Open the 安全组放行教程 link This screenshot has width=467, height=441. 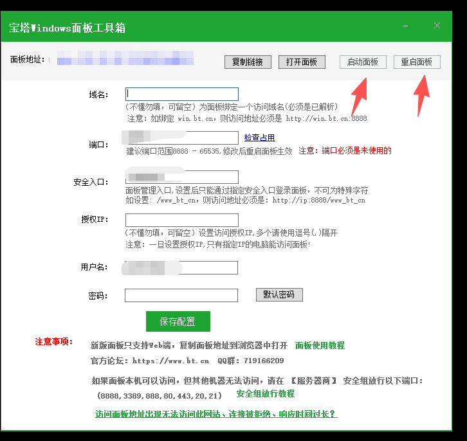(266, 393)
